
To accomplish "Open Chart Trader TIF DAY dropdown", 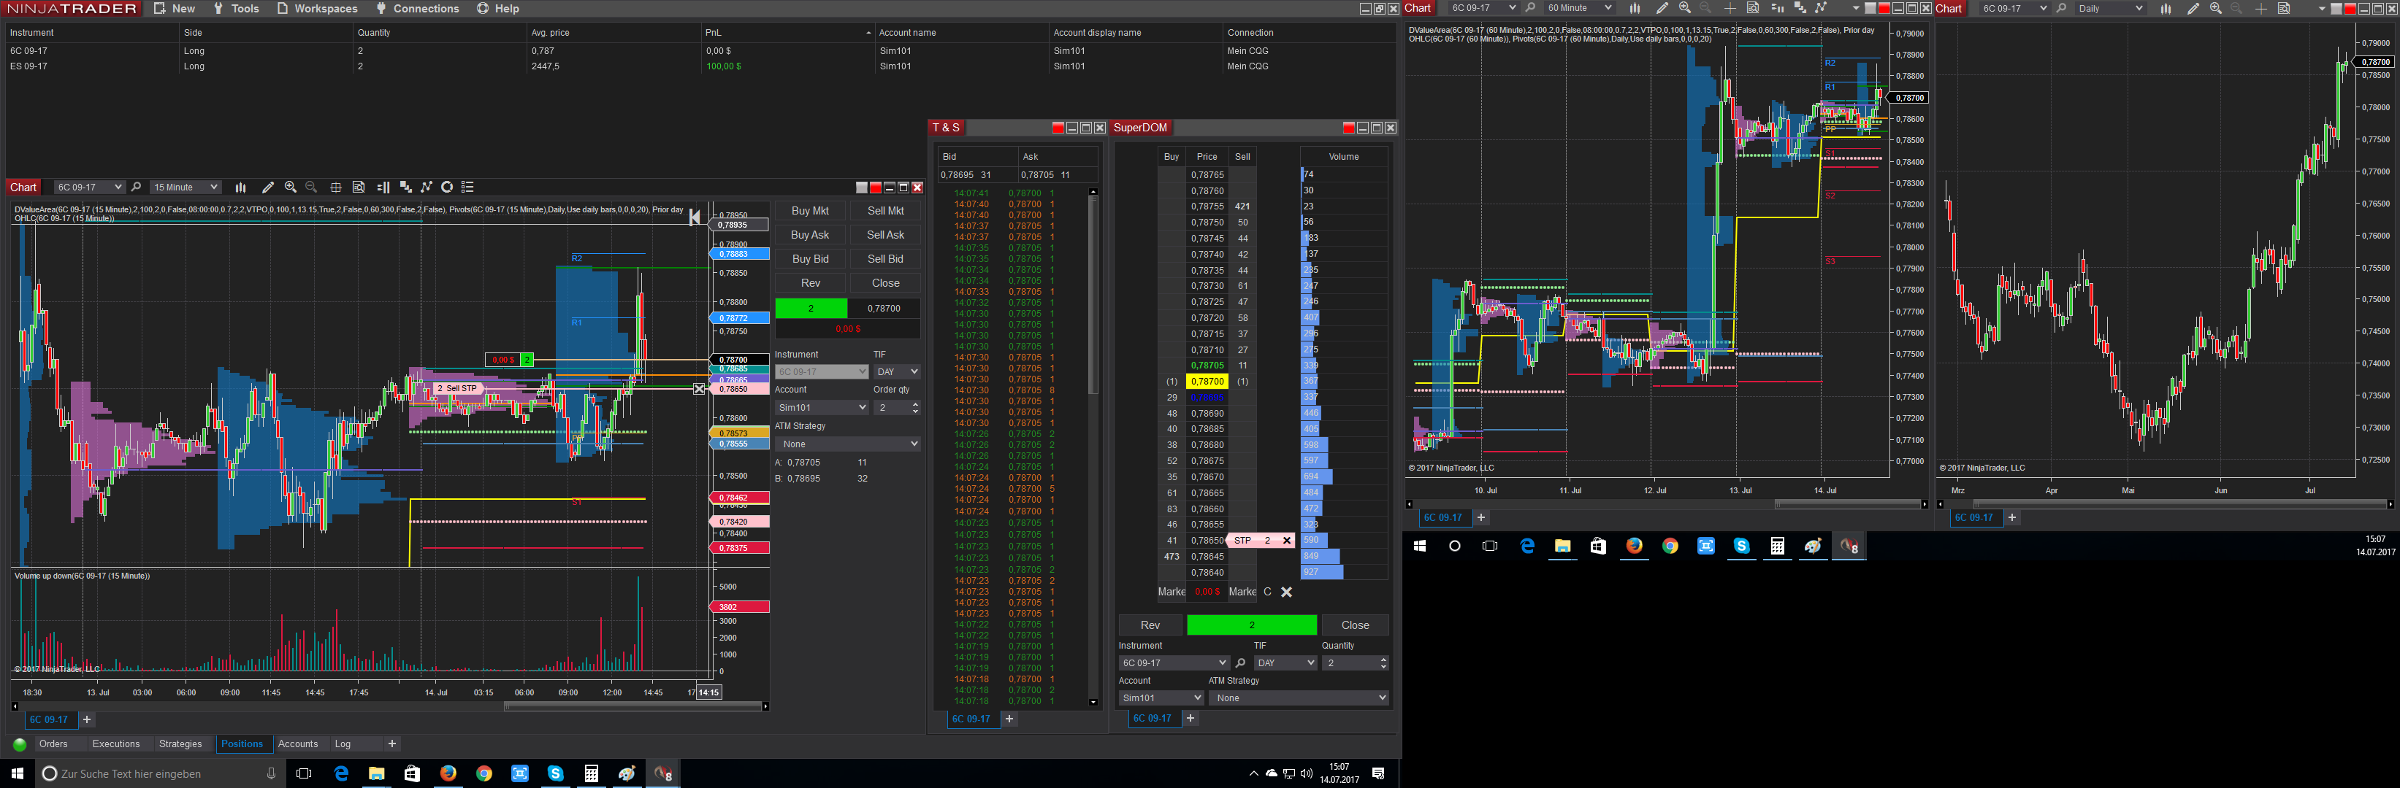I will pos(897,372).
